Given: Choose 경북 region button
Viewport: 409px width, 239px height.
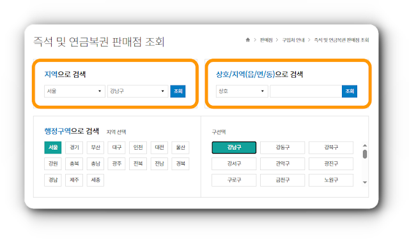Looking at the screenshot, I should (180, 164).
